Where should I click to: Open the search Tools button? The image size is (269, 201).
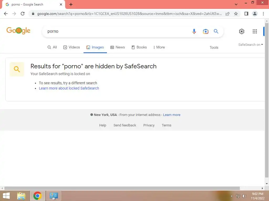click(x=214, y=48)
